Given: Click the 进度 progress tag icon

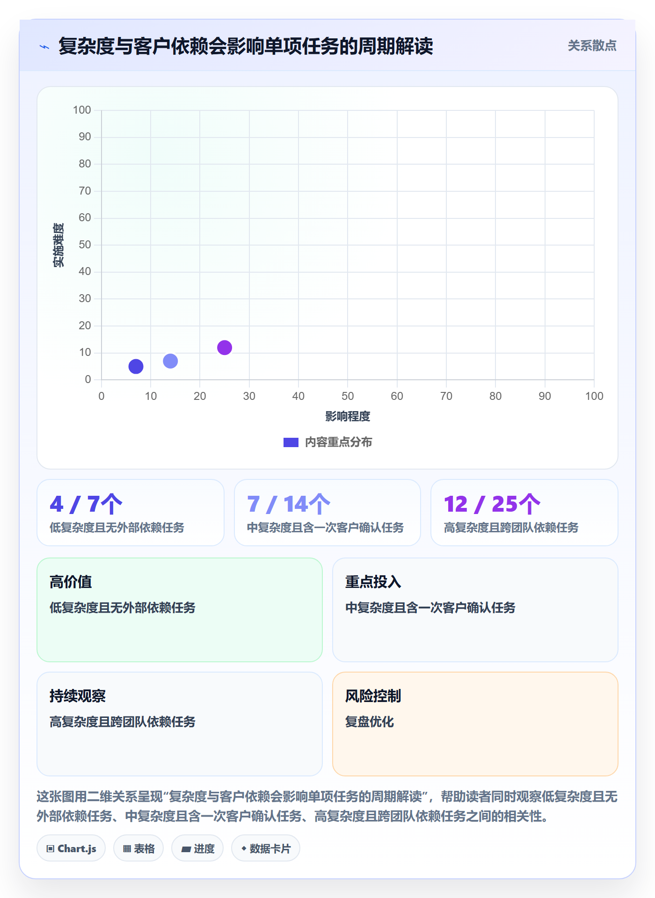Looking at the screenshot, I should (x=186, y=849).
